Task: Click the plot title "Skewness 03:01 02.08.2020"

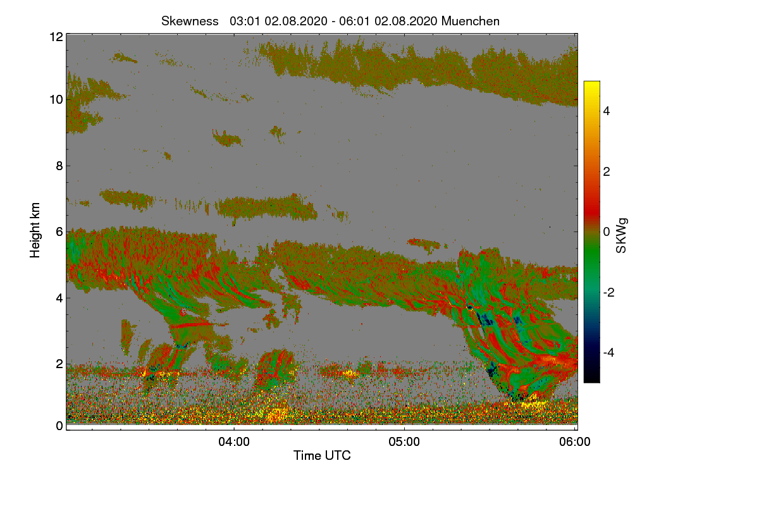Action: coord(330,21)
